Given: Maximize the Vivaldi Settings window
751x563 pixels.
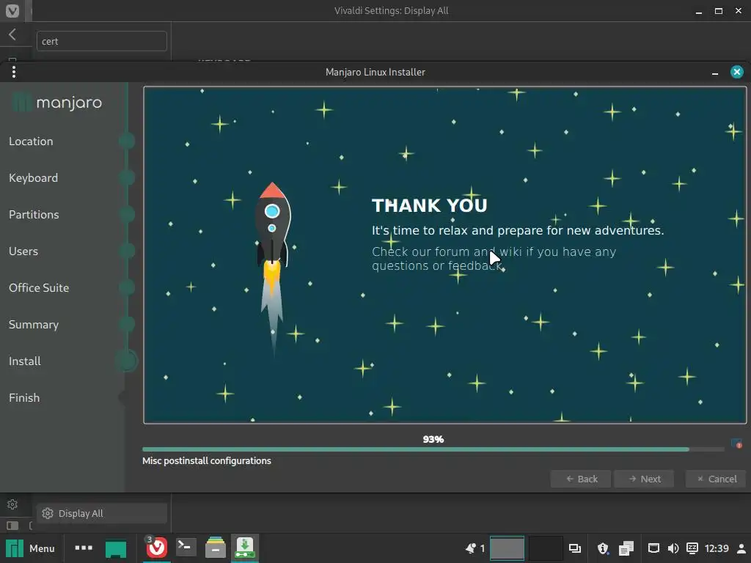Looking at the screenshot, I should (x=719, y=10).
